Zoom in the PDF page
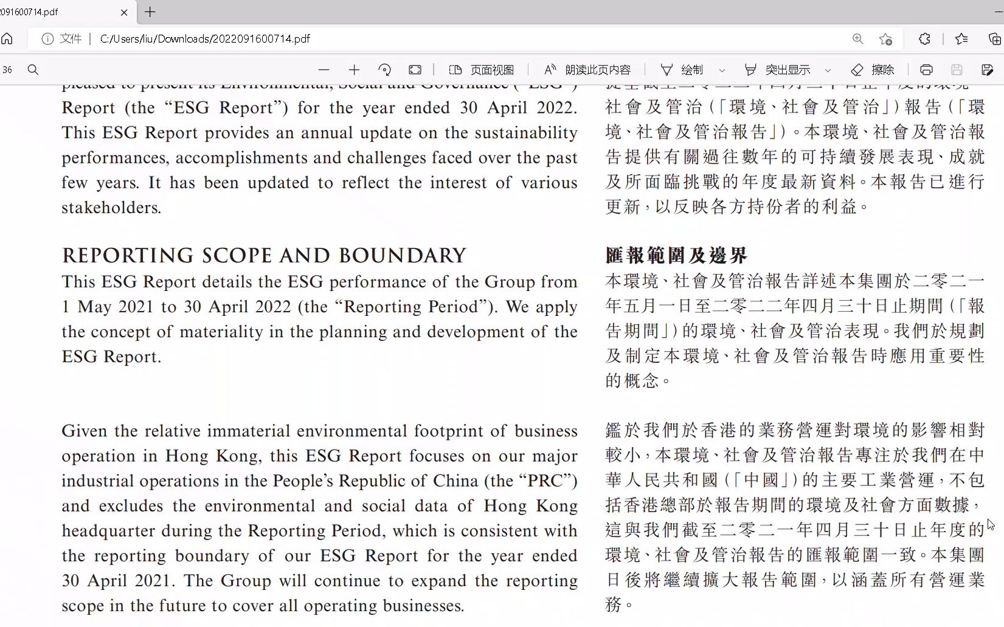 tap(355, 70)
